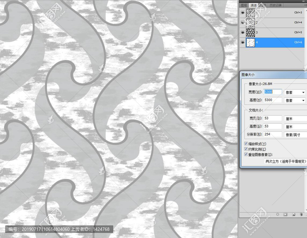This screenshot has height=238, width=307.
Task: Load channel as selection icon in Channels panel
Action: (277, 214)
